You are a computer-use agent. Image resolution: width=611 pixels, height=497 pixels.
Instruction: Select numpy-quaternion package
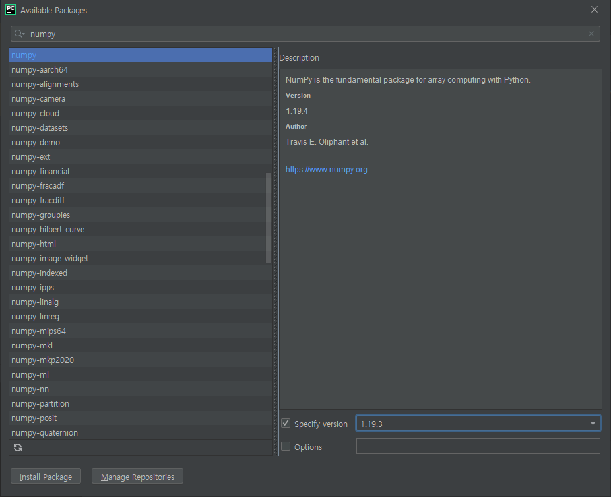pos(141,433)
